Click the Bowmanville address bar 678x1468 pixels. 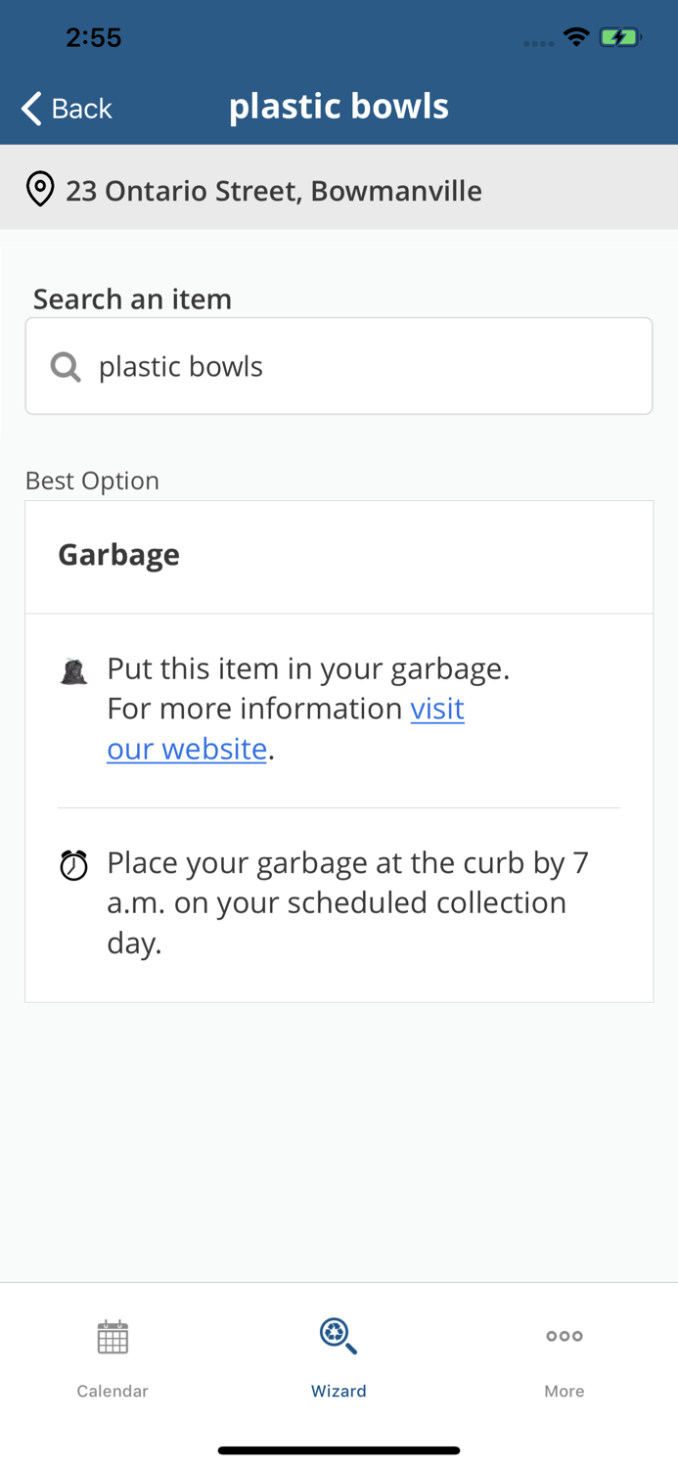[274, 190]
